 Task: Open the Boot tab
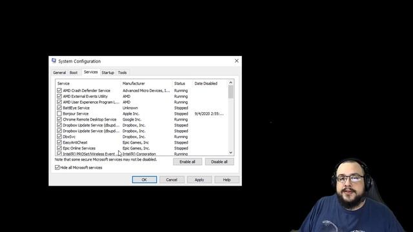point(74,73)
